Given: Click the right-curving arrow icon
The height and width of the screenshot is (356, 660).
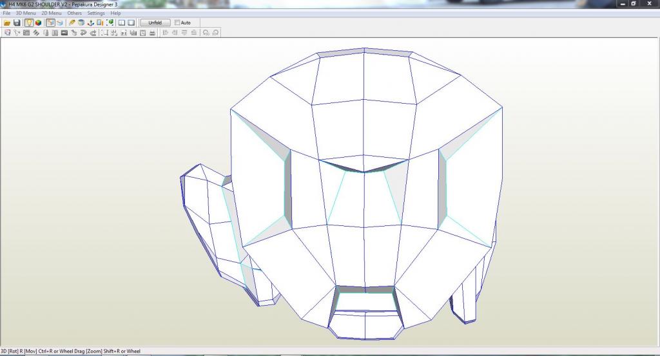Looking at the screenshot, I should 93,33.
